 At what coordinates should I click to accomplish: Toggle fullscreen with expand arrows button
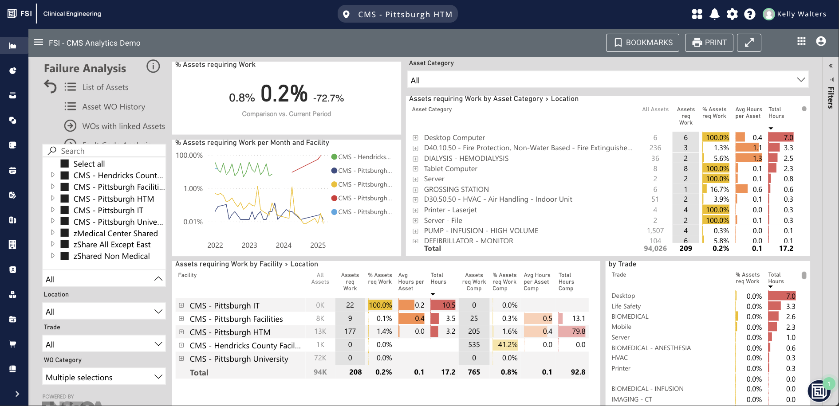click(749, 43)
